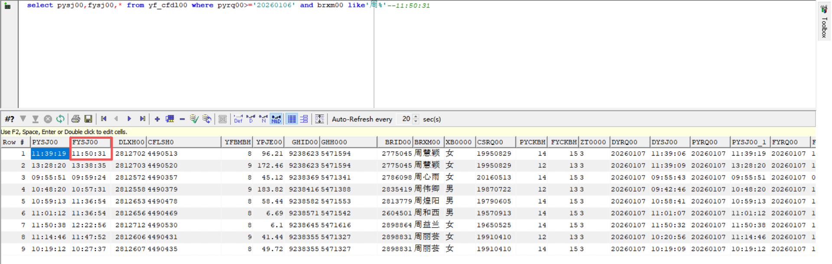
Task: Go to previous record arrow
Action: click(116, 119)
